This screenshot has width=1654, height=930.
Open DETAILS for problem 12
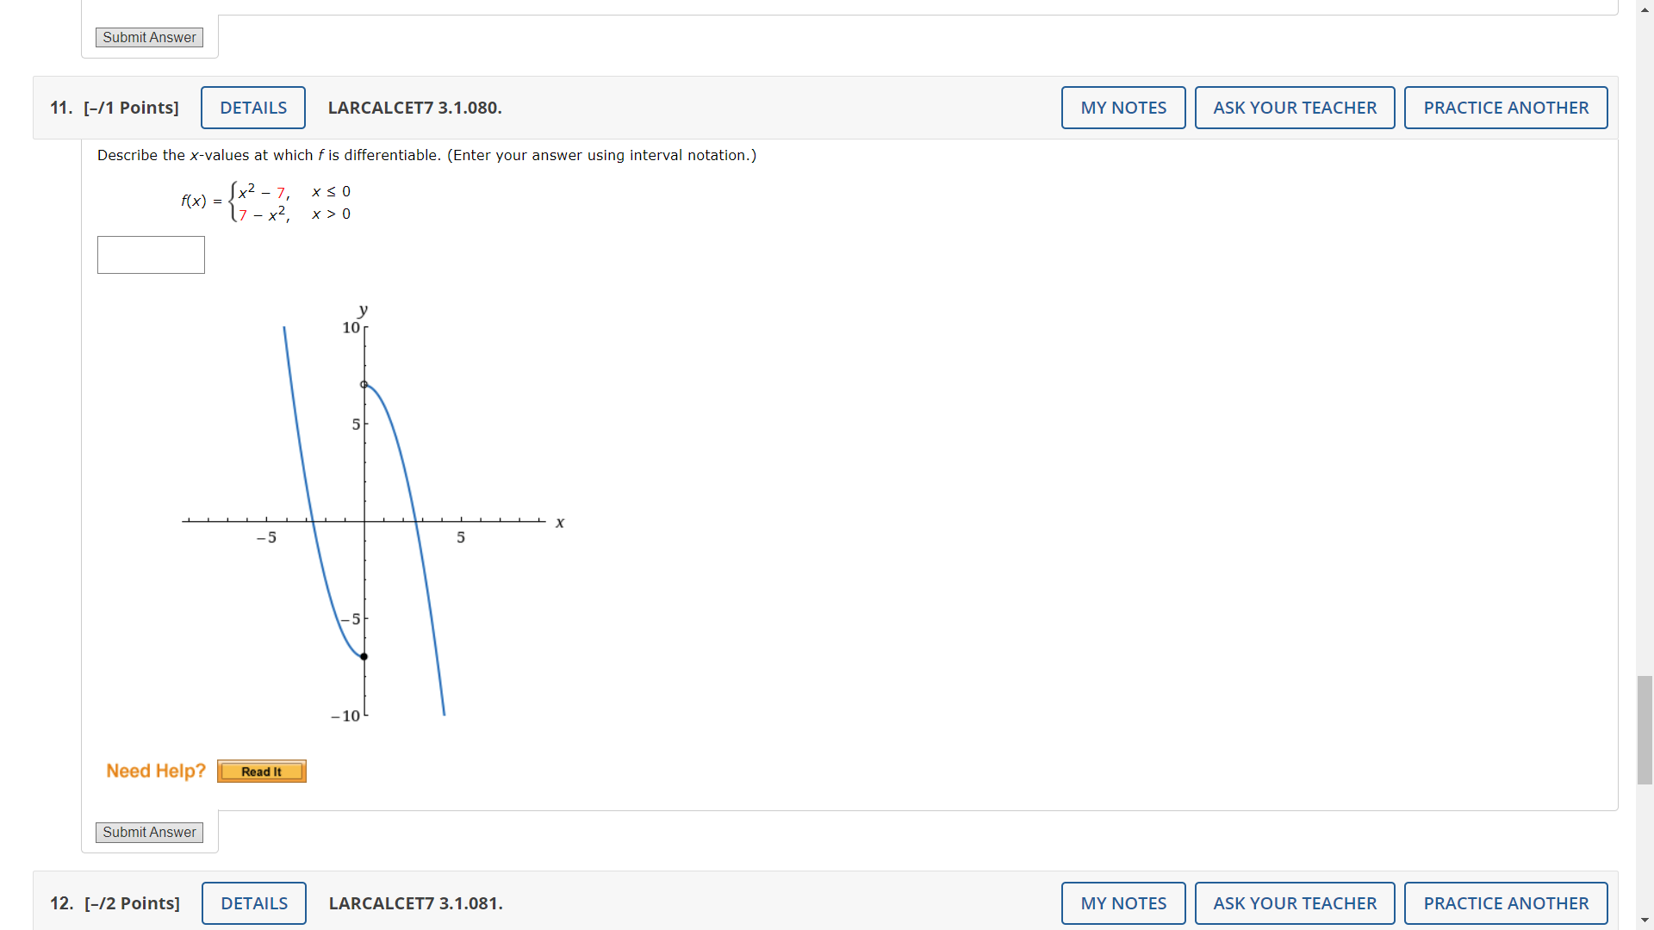(253, 902)
